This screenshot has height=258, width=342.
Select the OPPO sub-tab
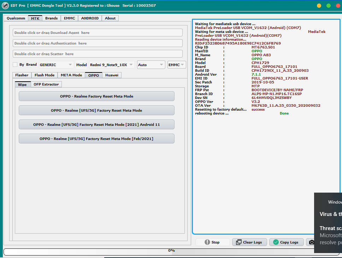94,75
